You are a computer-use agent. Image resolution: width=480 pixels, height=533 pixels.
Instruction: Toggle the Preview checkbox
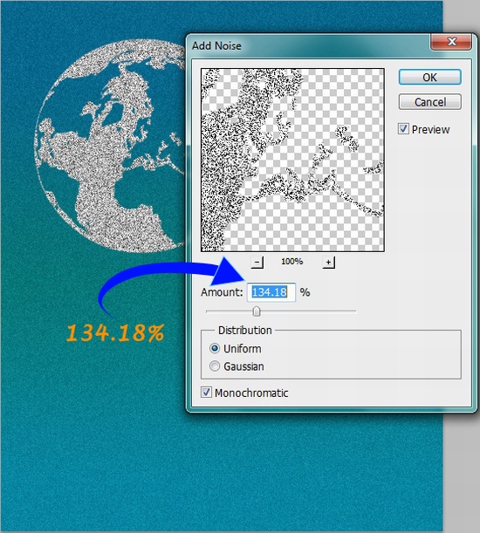pos(403,129)
